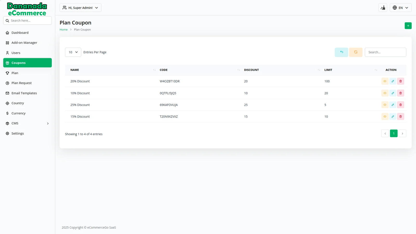The width and height of the screenshot is (416, 234).
Task: Go to Plan Request in sidebar
Action: [22, 83]
